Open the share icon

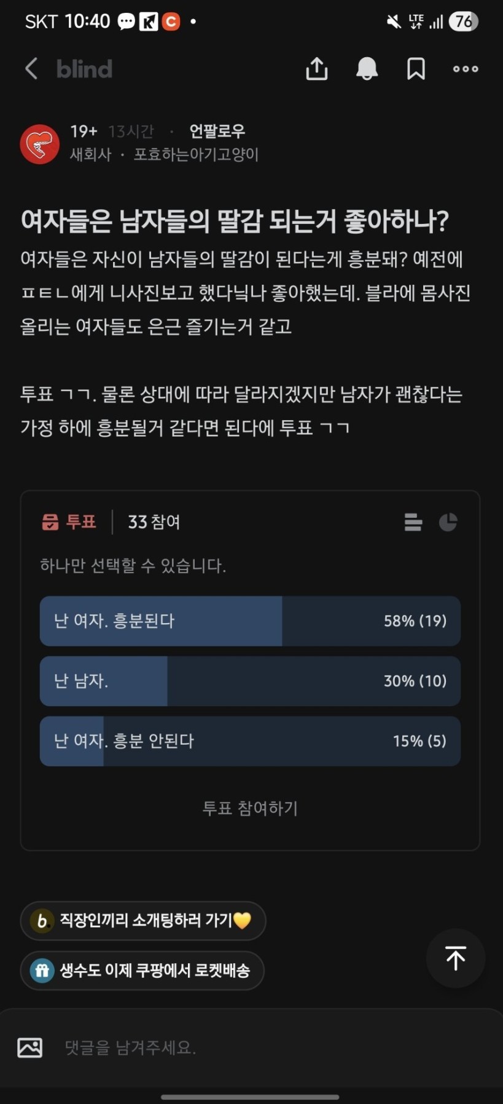point(316,69)
